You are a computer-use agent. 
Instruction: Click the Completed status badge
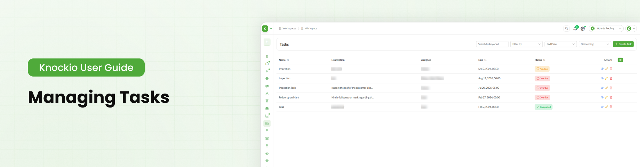(544, 107)
